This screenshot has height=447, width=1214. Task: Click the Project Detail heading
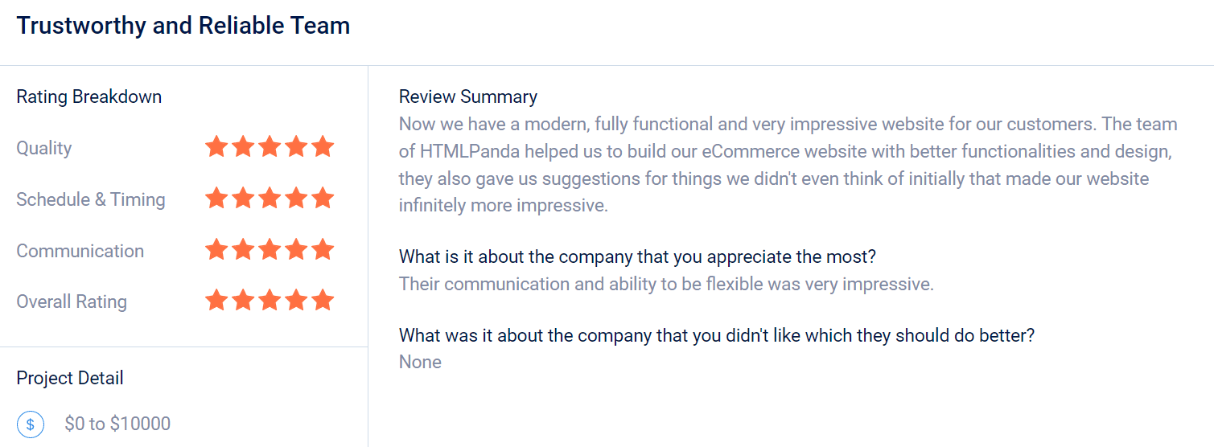(70, 378)
